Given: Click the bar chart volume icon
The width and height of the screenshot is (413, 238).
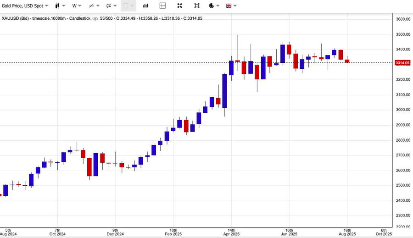Looking at the screenshot, I should (x=145, y=6).
